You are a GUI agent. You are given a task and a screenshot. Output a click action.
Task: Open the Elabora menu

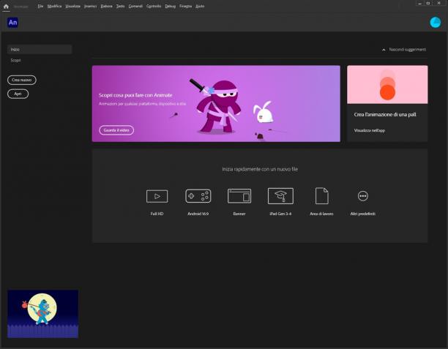point(106,6)
